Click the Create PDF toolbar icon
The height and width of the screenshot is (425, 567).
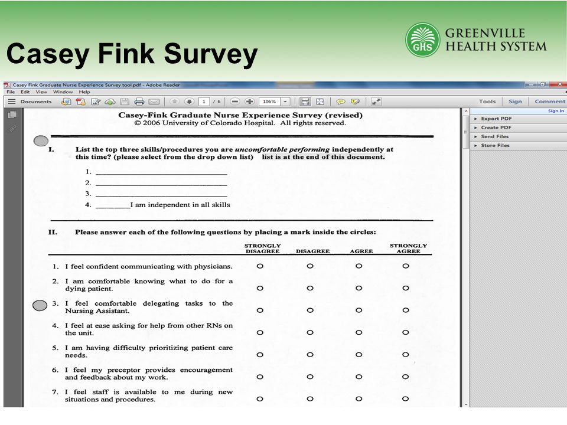(x=81, y=102)
